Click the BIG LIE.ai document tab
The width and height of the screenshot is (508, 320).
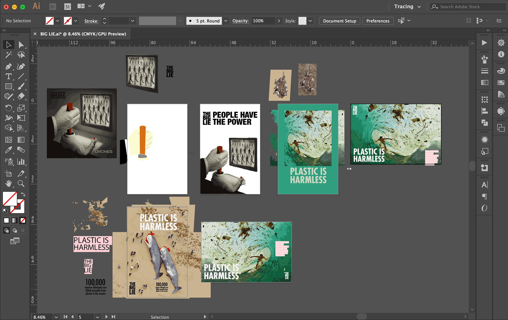(83, 34)
